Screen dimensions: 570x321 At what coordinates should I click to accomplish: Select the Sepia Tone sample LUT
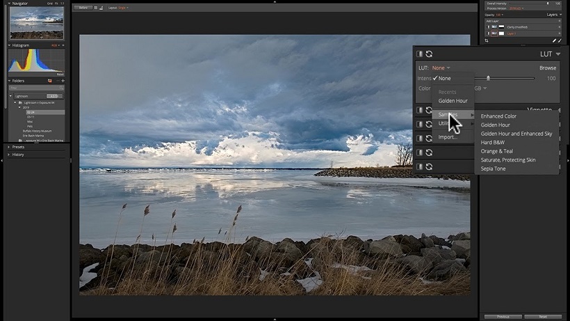tap(493, 169)
